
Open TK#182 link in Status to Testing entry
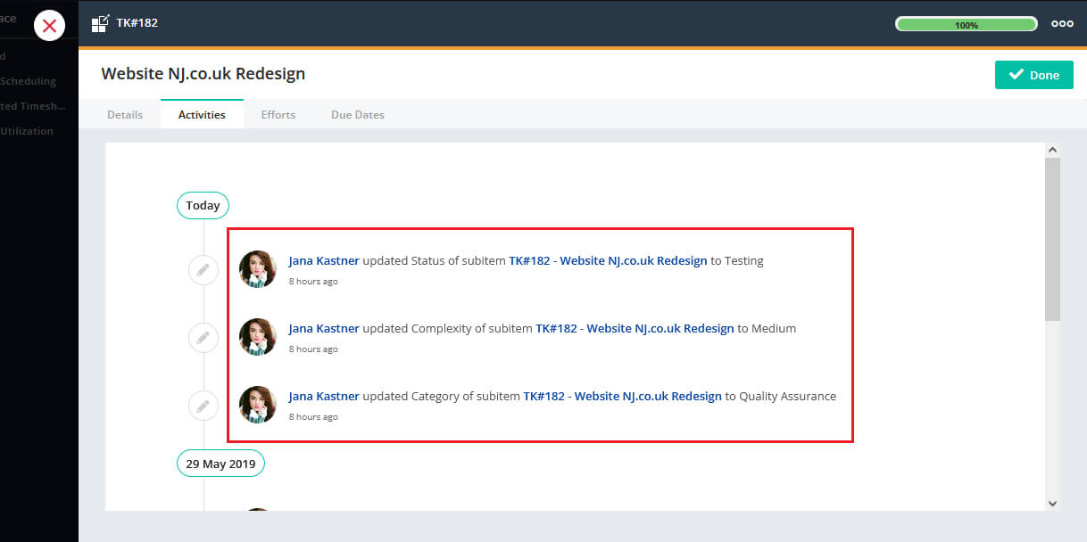(608, 261)
